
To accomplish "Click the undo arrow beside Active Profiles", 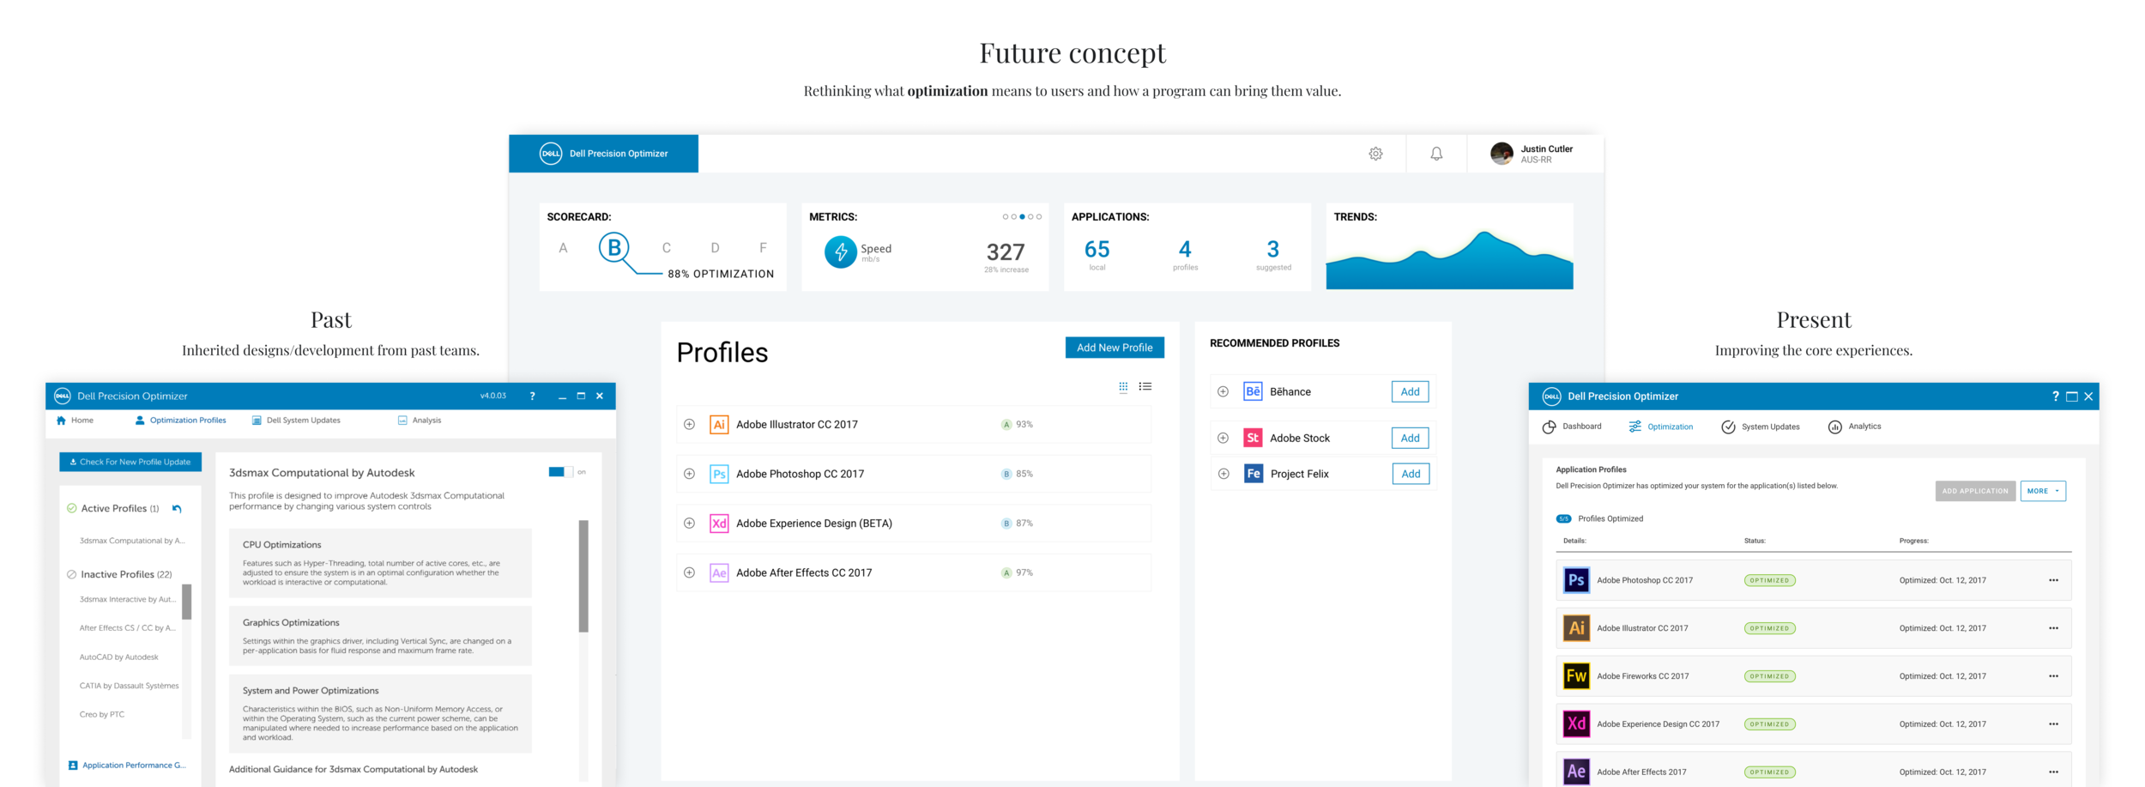I will (177, 509).
